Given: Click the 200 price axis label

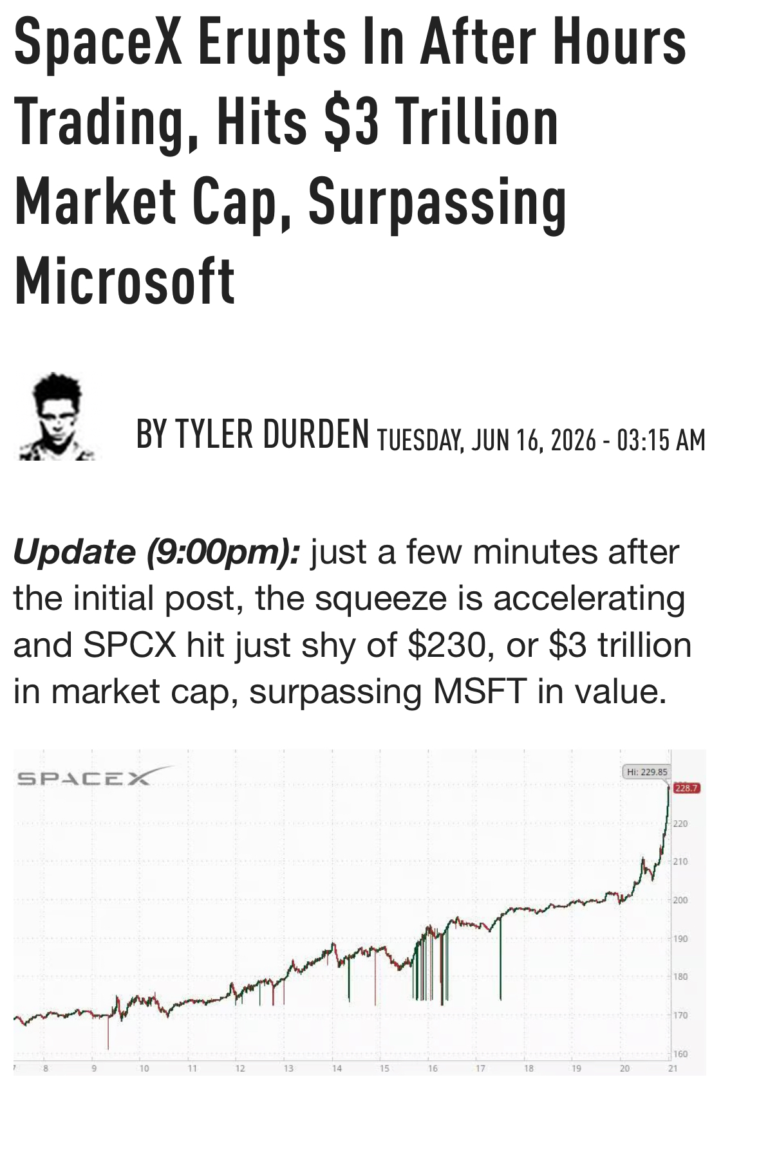Looking at the screenshot, I should point(681,900).
